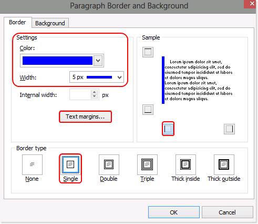Image resolution: width=258 pixels, height=224 pixels.
Task: Choose the Thick inside border icon
Action: (x=185, y=164)
